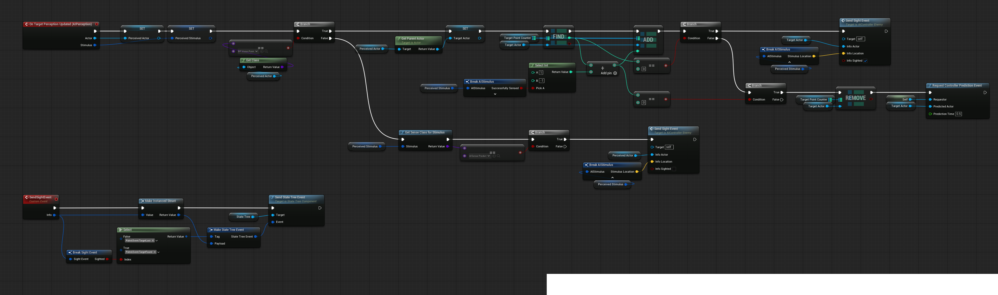The width and height of the screenshot is (998, 295).
Task: Click the REMOVE map node icon
Action: (x=855, y=98)
